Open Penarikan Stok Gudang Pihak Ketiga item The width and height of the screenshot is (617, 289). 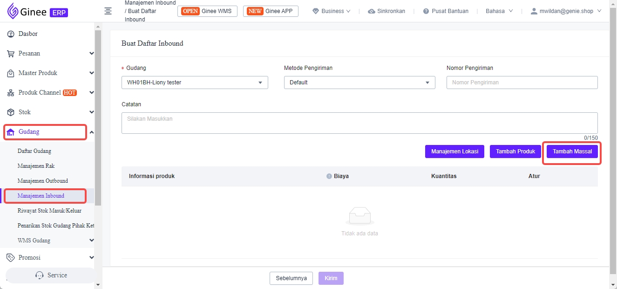coord(56,226)
